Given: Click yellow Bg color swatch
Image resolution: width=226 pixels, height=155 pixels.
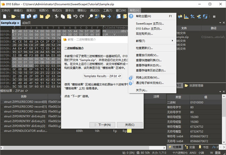Looking at the screenshot, I should coord(129,131).
